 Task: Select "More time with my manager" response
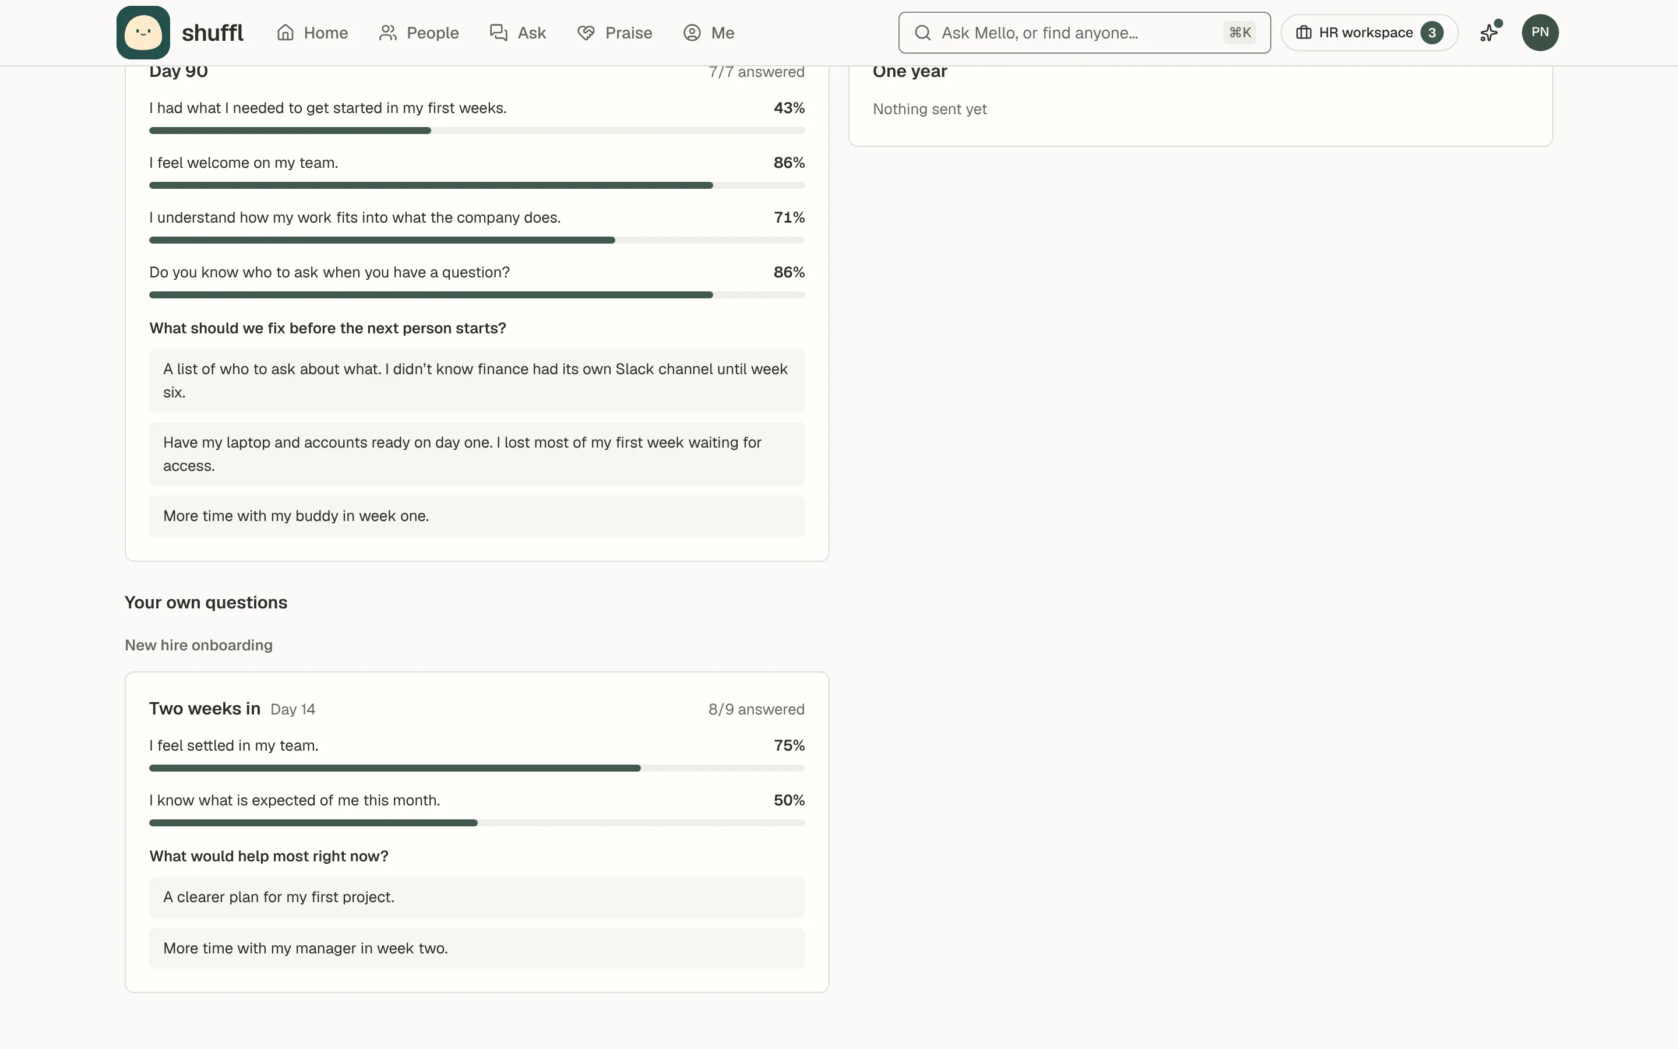(x=477, y=948)
